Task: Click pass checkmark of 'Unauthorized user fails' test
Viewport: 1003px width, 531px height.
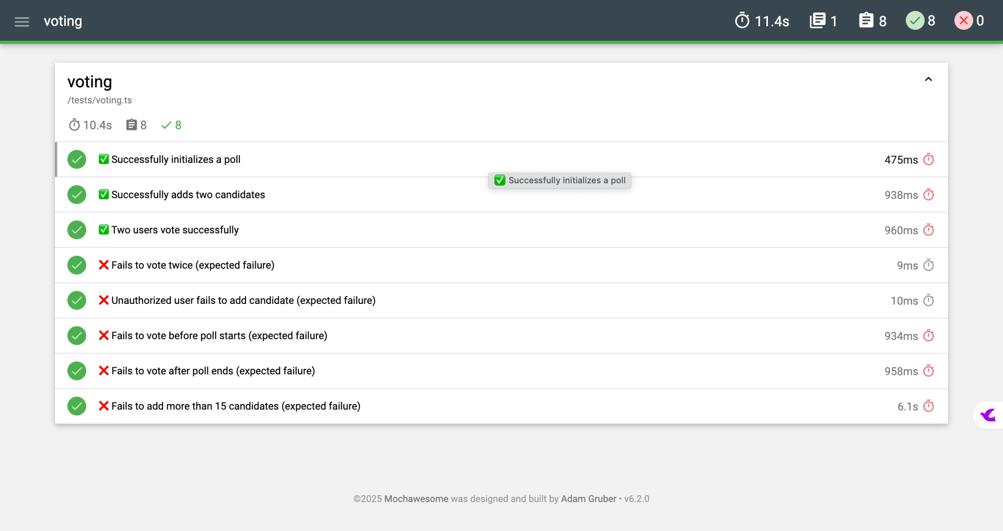Action: (77, 300)
